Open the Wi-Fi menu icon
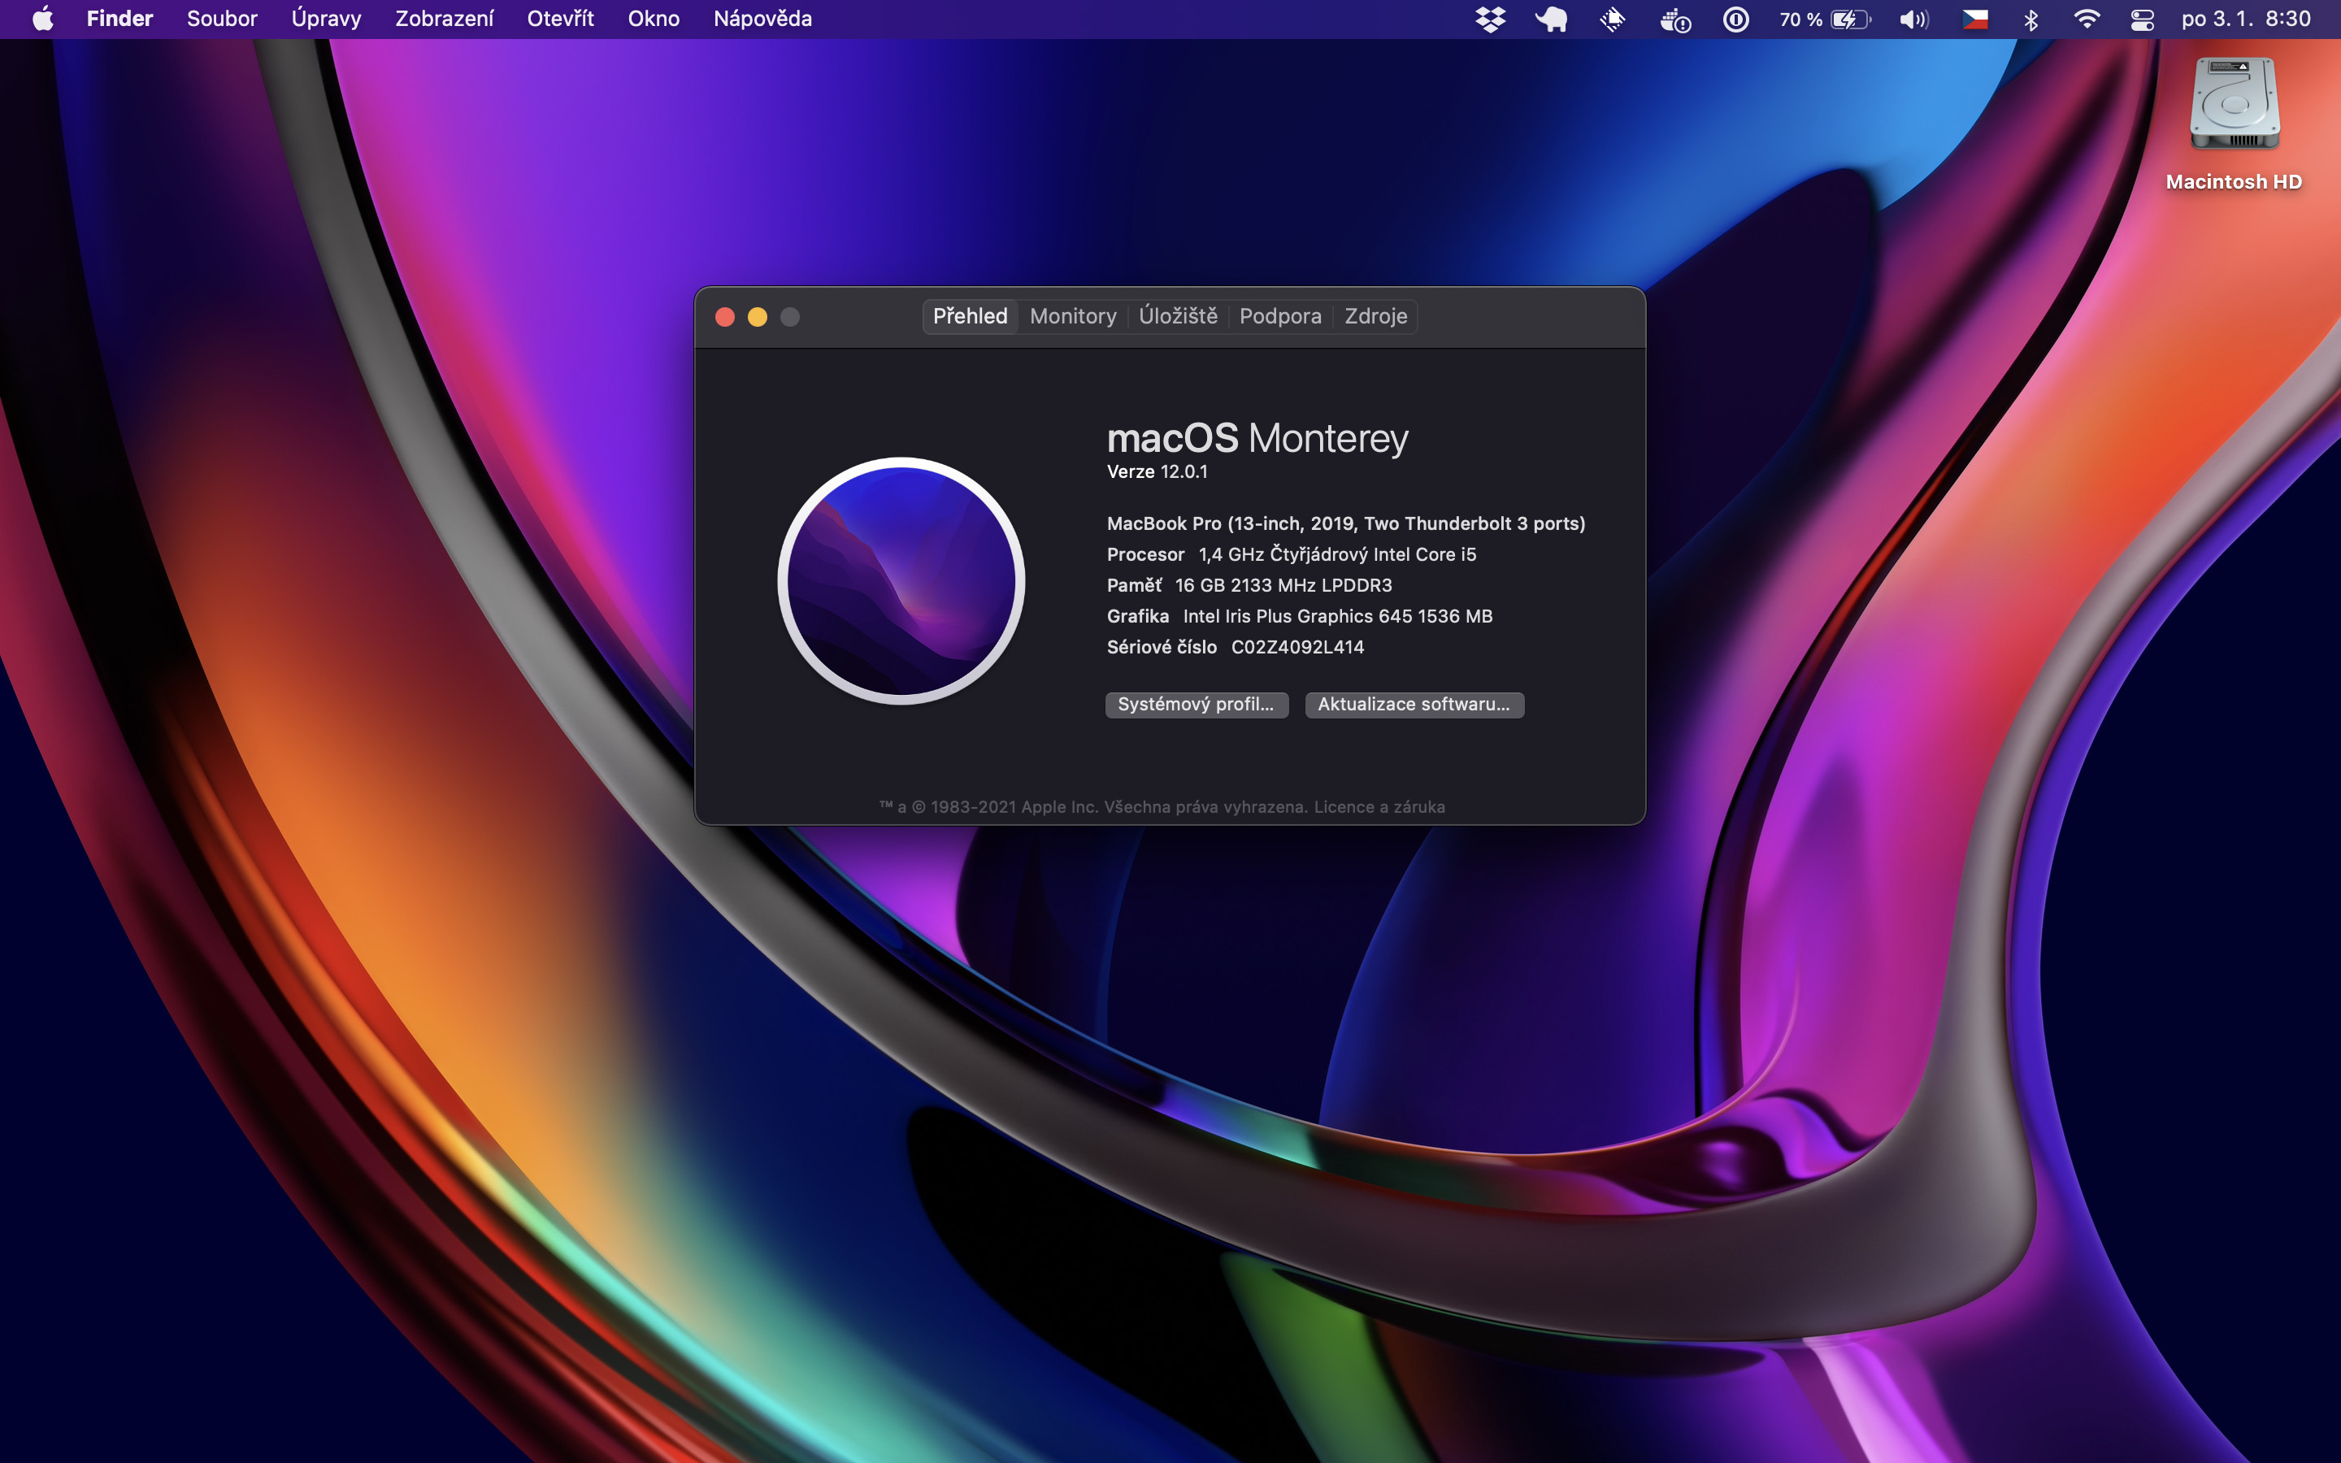Viewport: 2341px width, 1463px height. coord(2087,20)
